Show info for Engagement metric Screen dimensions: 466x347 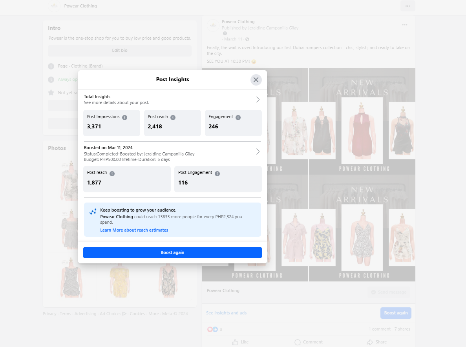tap(238, 117)
